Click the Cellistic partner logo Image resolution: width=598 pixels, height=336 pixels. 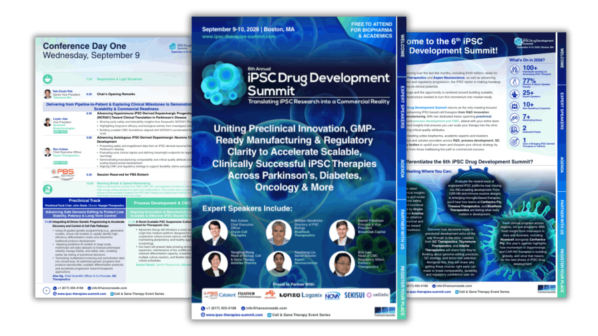pyautogui.click(x=377, y=295)
